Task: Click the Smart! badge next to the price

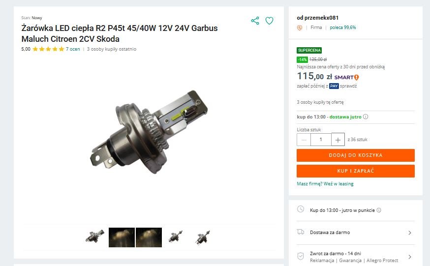Action: (x=347, y=78)
